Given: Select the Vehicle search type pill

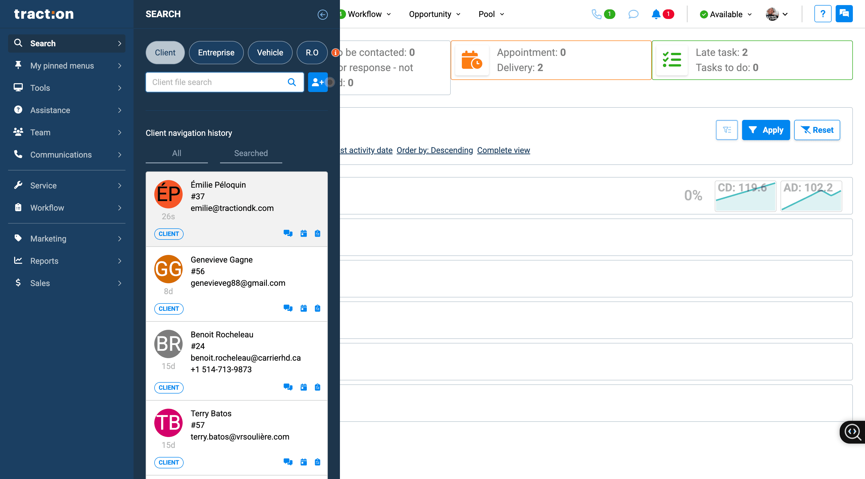Looking at the screenshot, I should point(270,53).
